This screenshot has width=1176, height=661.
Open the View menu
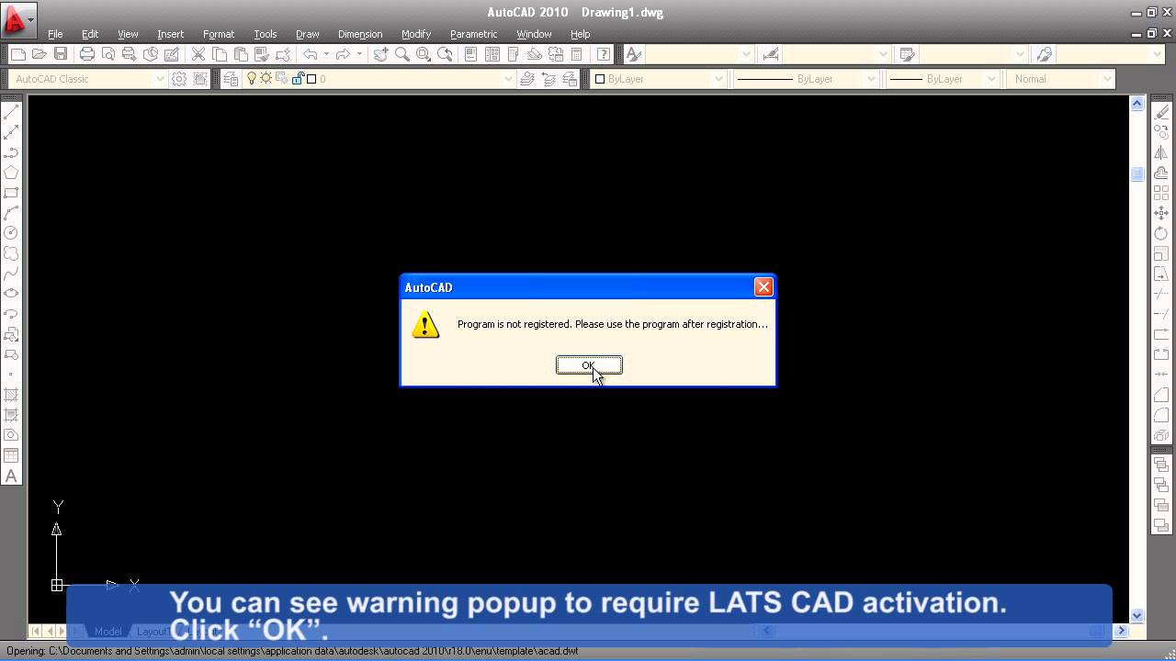click(x=128, y=34)
